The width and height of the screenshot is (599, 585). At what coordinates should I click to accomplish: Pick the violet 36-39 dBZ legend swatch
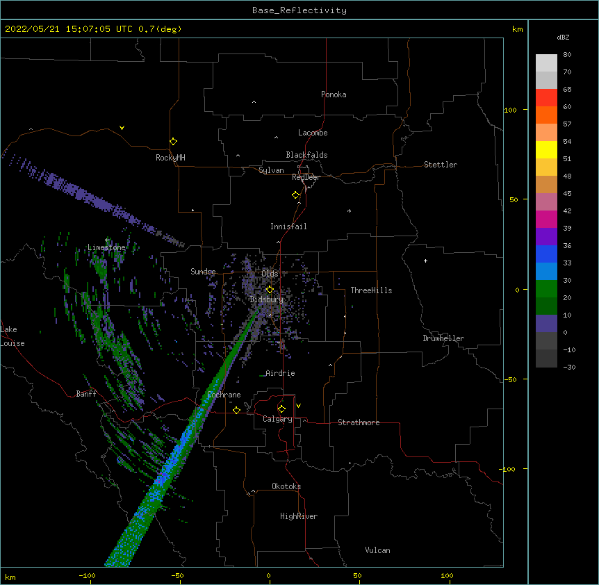pyautogui.click(x=546, y=237)
